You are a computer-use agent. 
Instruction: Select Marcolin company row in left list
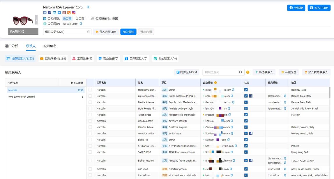pos(46,90)
